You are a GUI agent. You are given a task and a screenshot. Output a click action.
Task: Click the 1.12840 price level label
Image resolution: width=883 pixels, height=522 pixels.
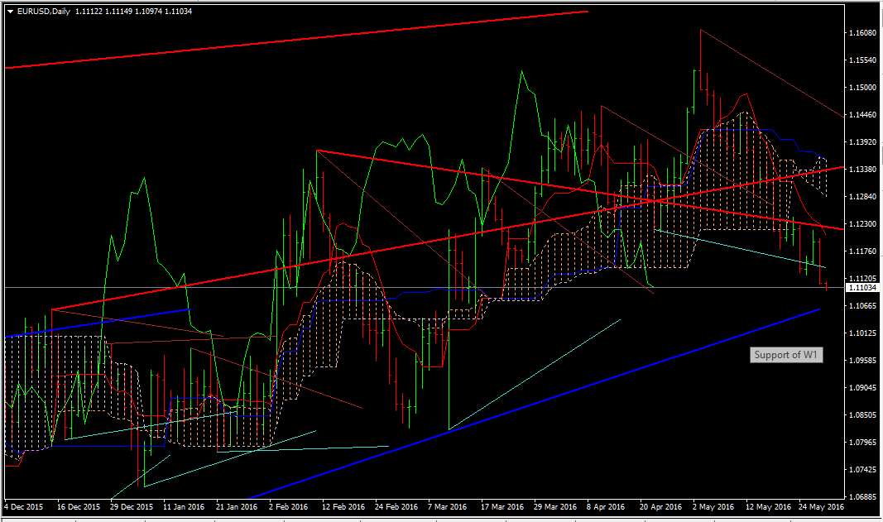coord(863,197)
